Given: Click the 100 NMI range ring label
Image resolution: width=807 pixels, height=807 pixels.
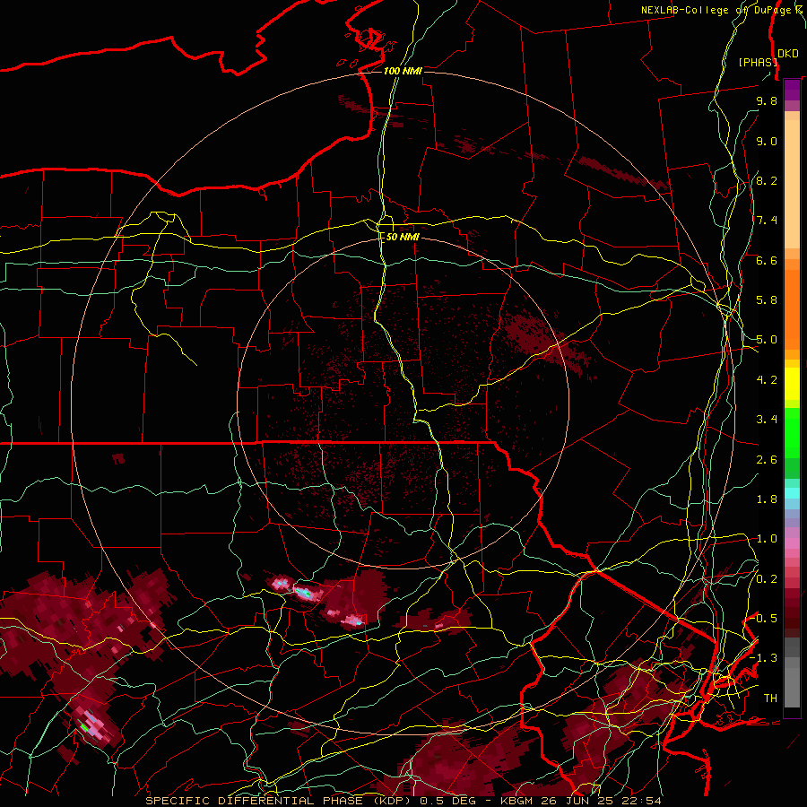Looking at the screenshot, I should 403,71.
